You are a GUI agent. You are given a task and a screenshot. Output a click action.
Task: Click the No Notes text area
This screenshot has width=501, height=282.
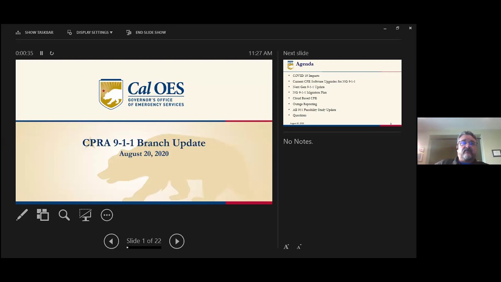coord(298,141)
